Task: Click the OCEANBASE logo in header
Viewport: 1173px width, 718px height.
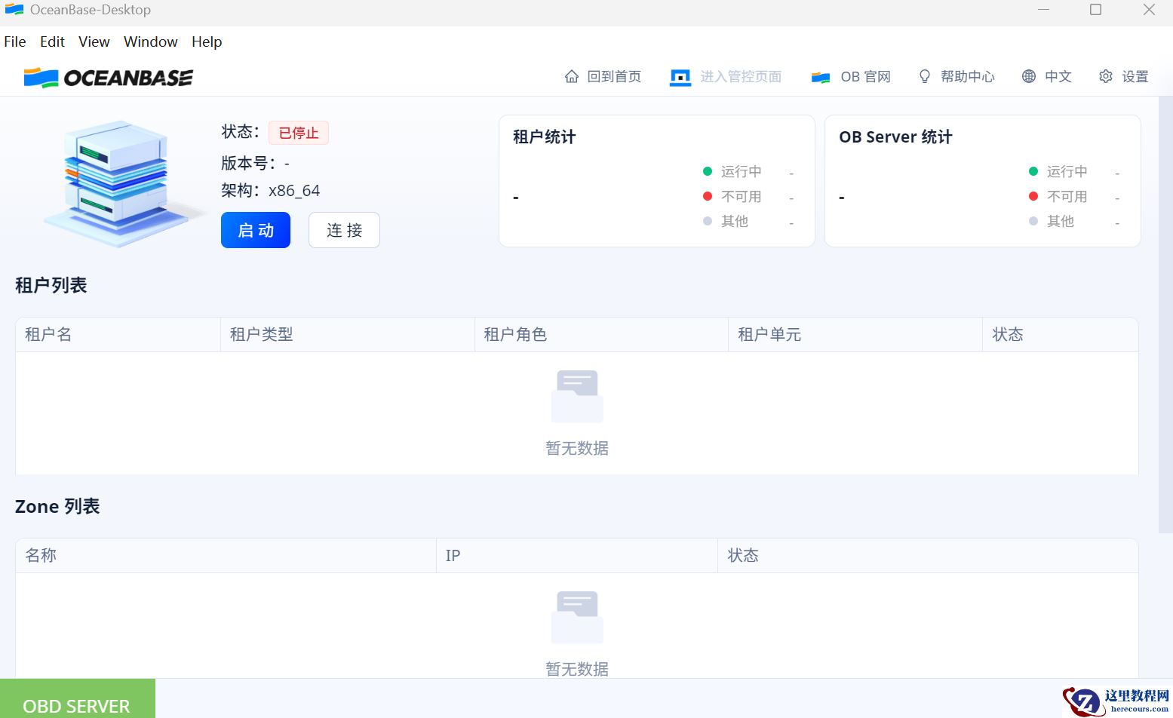Action: click(109, 78)
